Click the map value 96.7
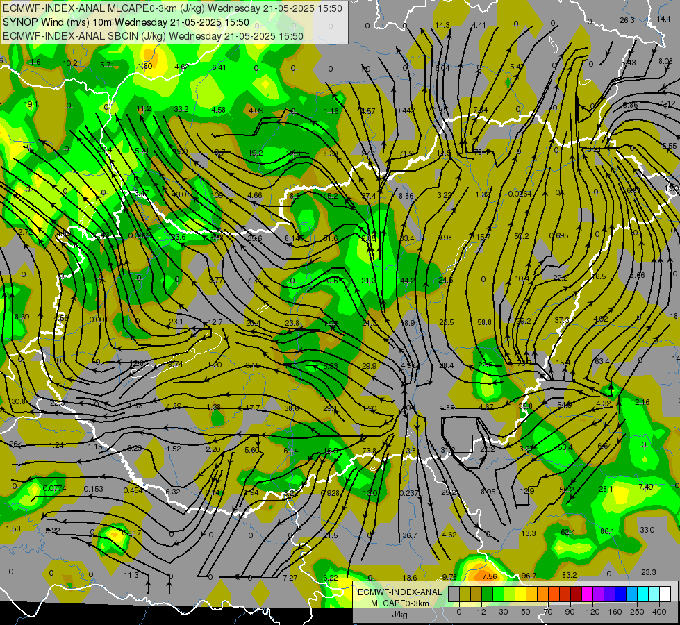Image resolution: width=680 pixels, height=625 pixels. coord(529,576)
